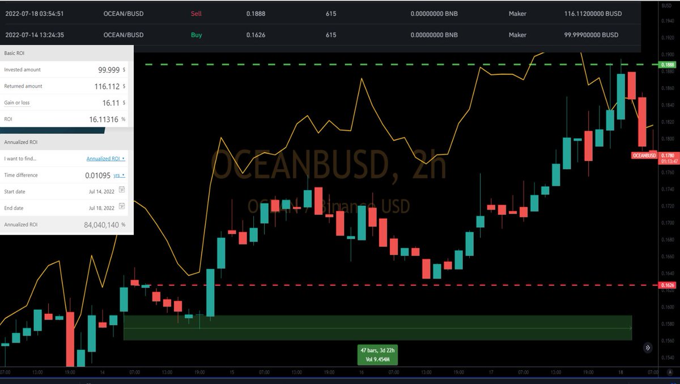Click the total 116.11200000 BUSD
This screenshot has width=680, height=384.
click(x=592, y=14)
